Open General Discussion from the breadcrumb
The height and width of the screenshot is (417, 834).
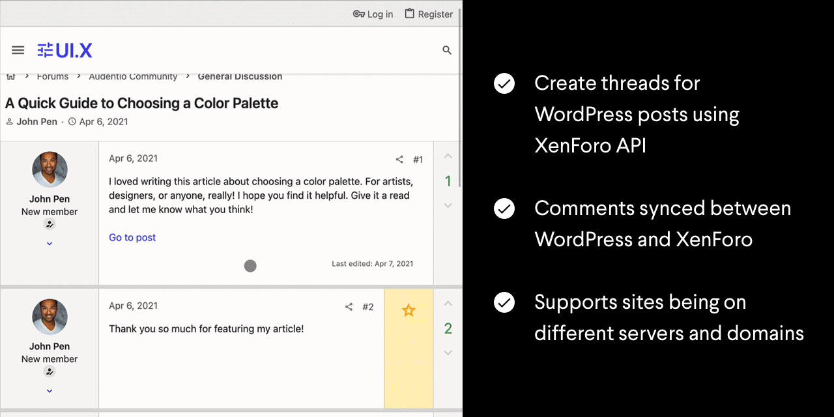tap(240, 76)
